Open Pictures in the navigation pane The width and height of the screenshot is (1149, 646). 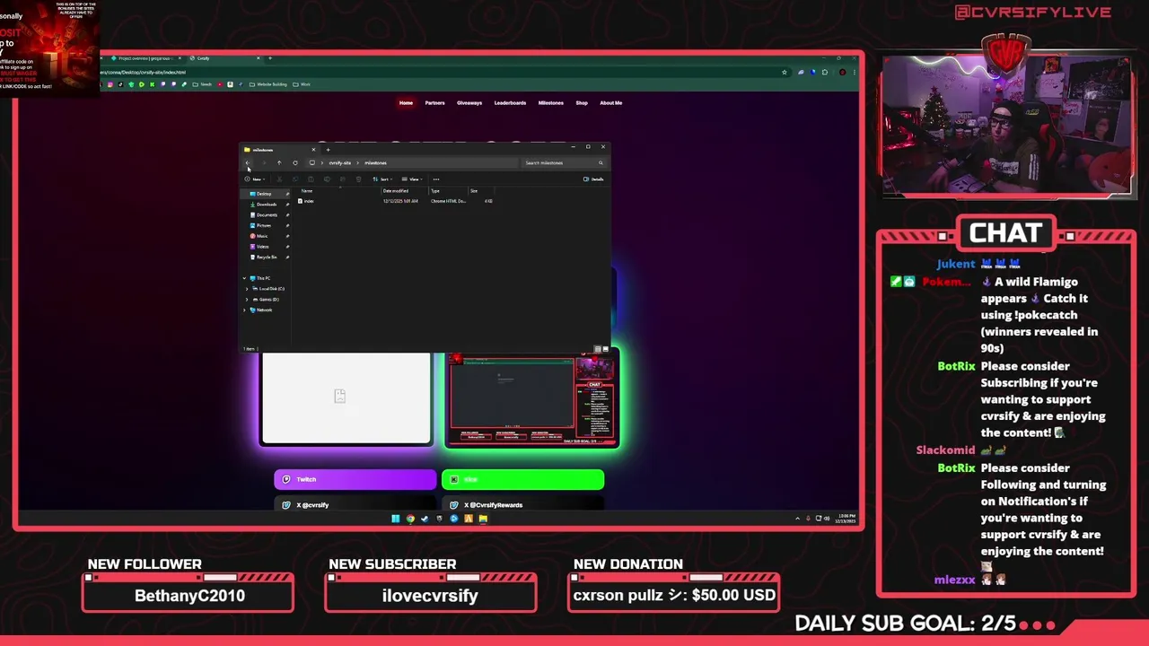(264, 225)
